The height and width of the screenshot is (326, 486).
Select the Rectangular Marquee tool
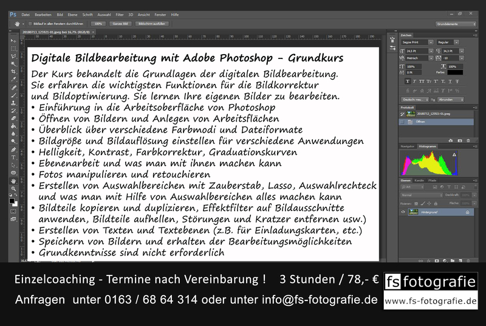[13, 48]
